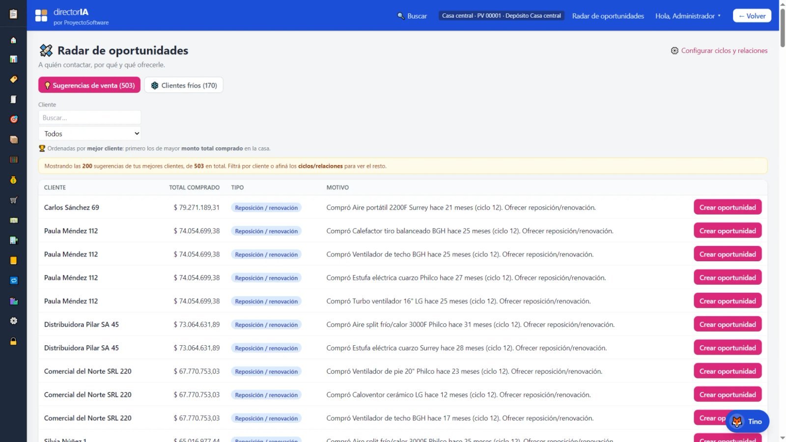Open the office building sidebar icon
The height and width of the screenshot is (442, 786).
pyautogui.click(x=13, y=240)
